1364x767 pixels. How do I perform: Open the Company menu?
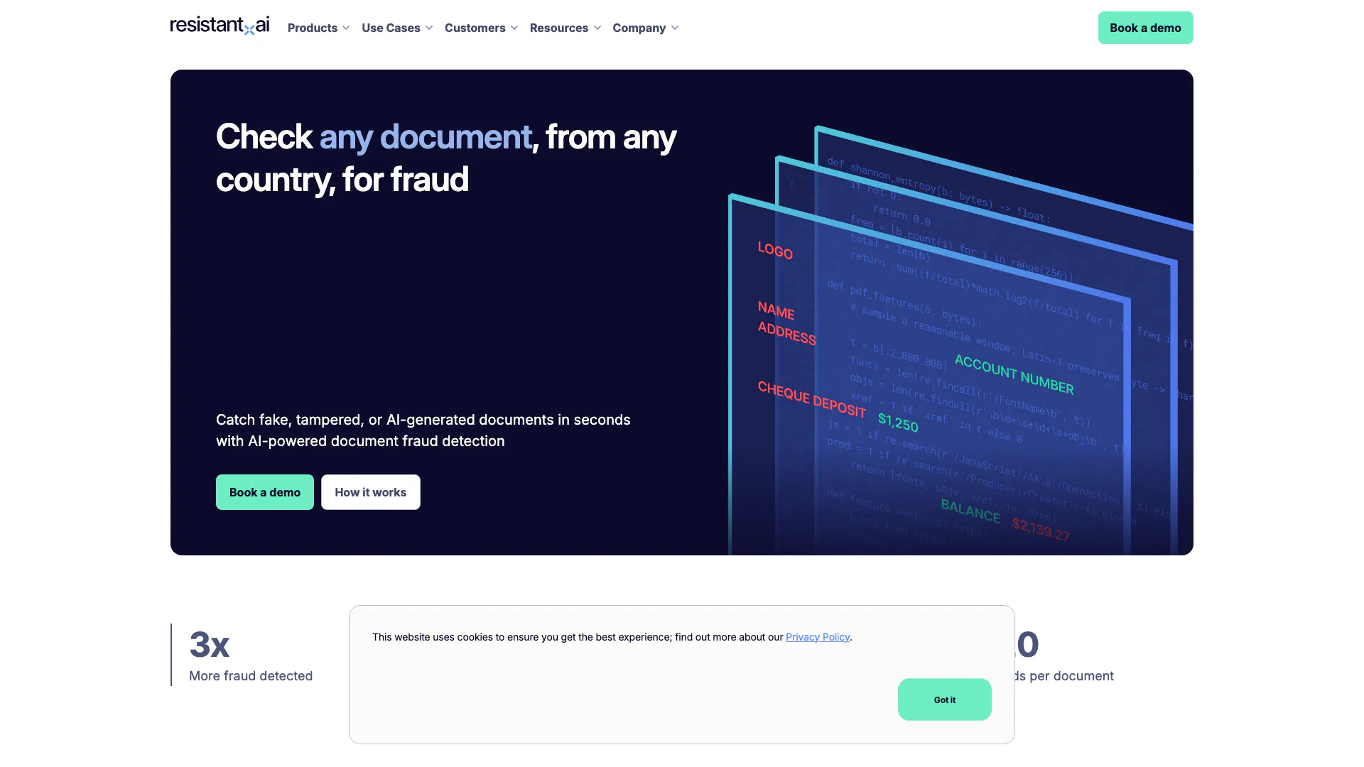click(639, 28)
